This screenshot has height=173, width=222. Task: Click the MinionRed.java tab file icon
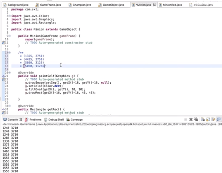[160, 5]
